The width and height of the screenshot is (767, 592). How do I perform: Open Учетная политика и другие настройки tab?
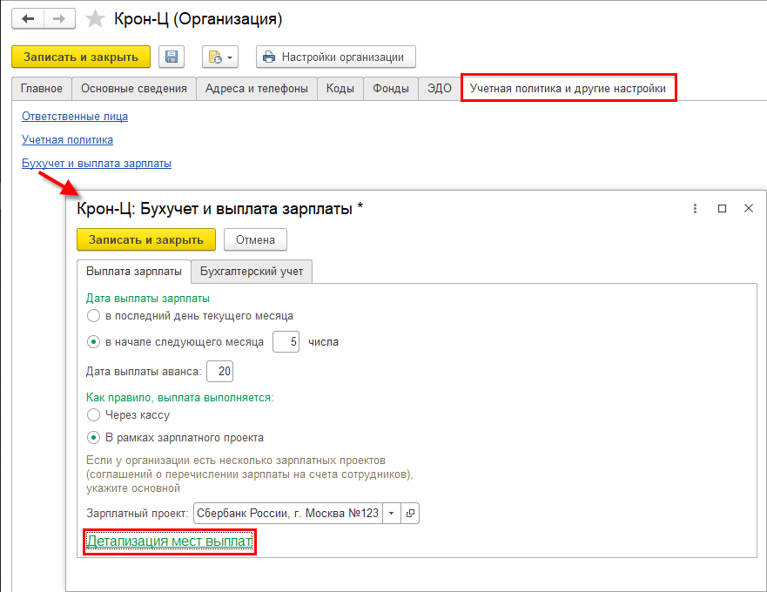tap(568, 89)
